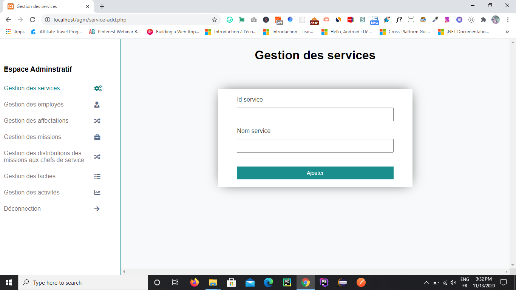Open Pinterest Webinar bookmark
This screenshot has height=290, width=516.
(115, 32)
